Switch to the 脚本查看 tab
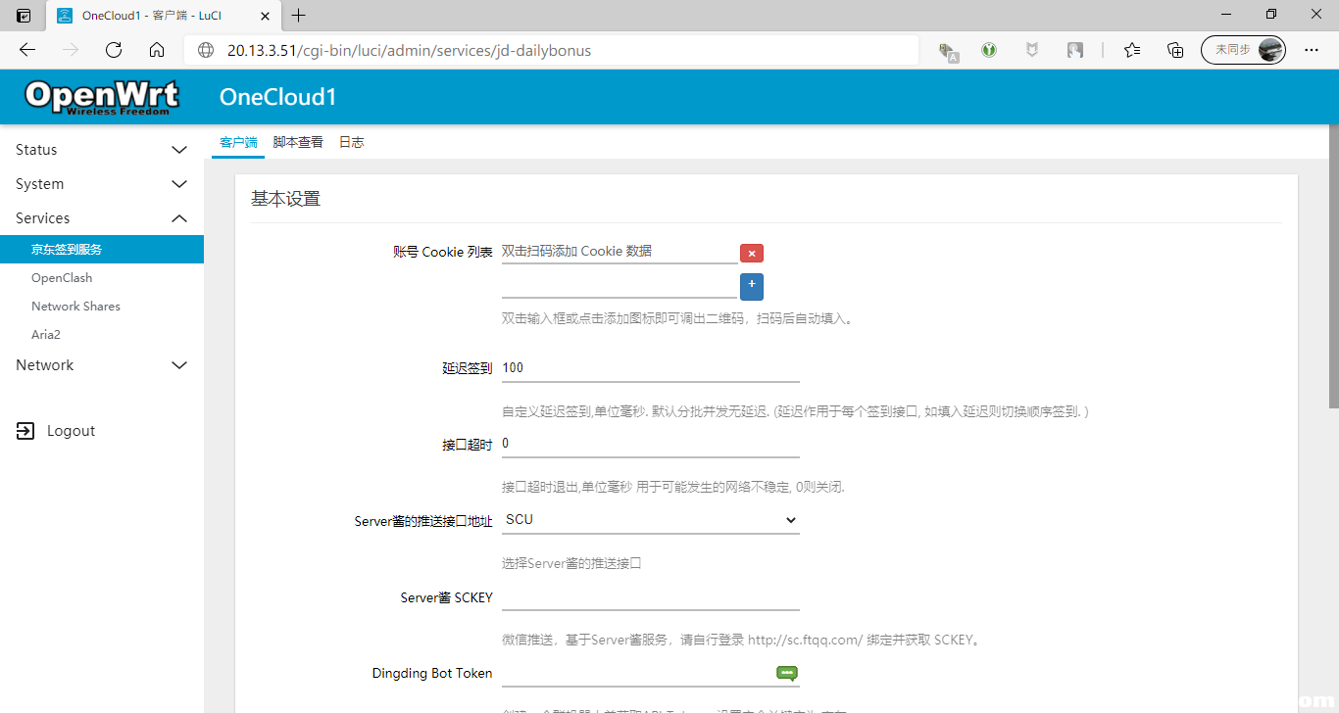1339x713 pixels. coord(298,142)
